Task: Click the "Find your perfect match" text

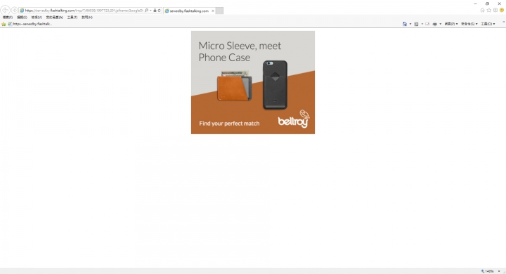Action: (x=229, y=123)
